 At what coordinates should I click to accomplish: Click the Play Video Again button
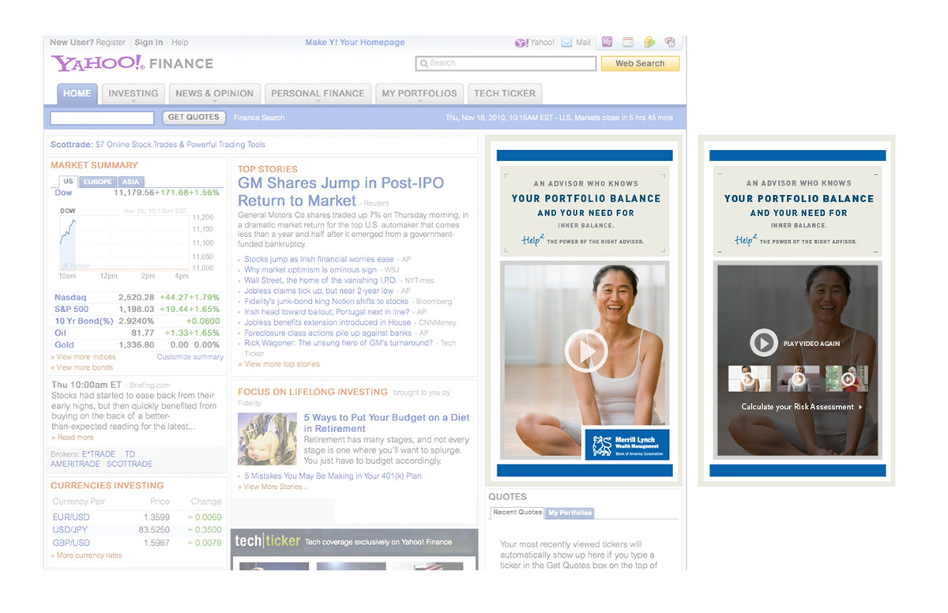coord(764,343)
